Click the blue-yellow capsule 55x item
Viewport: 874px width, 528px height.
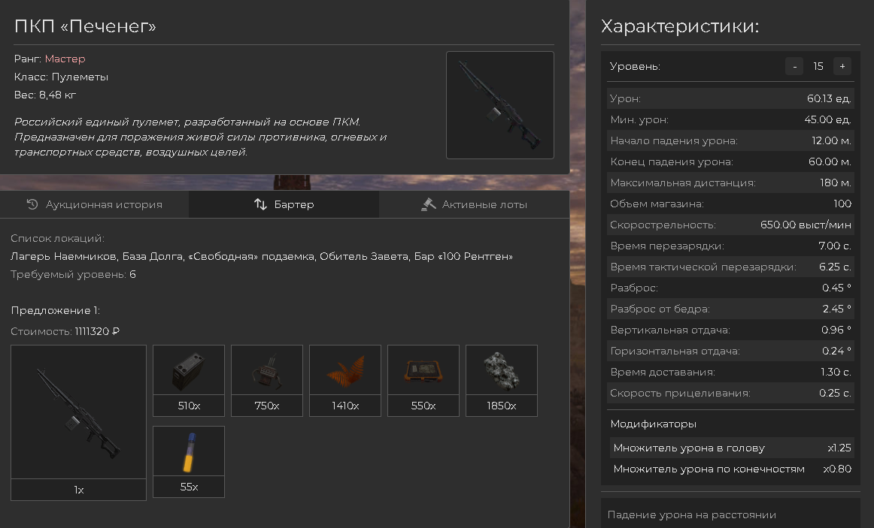(189, 462)
